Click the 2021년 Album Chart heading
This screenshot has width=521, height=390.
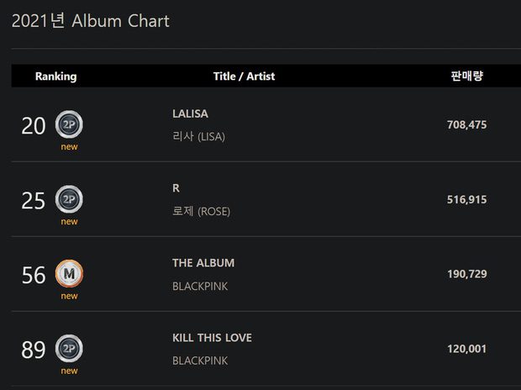91,21
